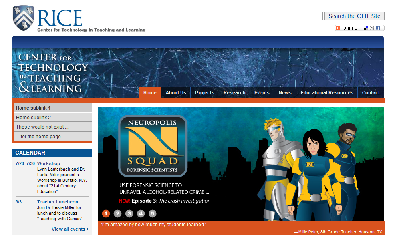Go to the Projects navigation tab

(x=205, y=93)
